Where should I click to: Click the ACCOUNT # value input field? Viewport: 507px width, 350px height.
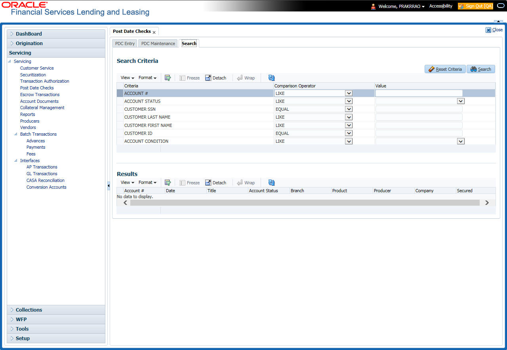point(419,93)
